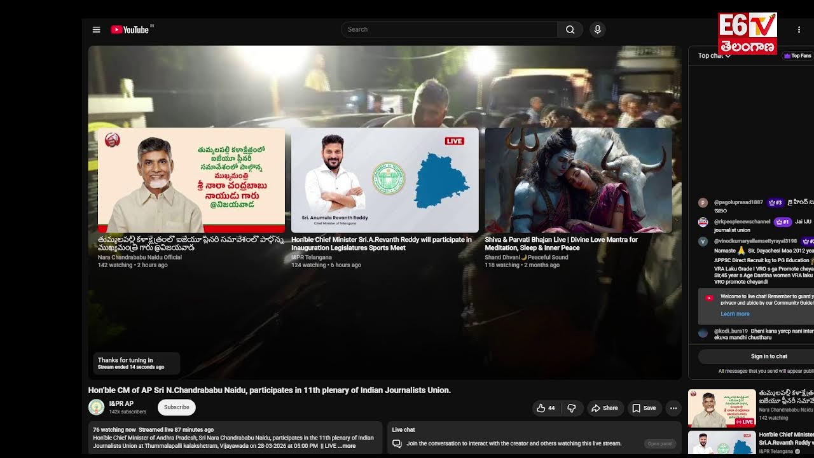The height and width of the screenshot is (458, 814).
Task: Click the #3 top fan crown badge
Action: (775, 203)
